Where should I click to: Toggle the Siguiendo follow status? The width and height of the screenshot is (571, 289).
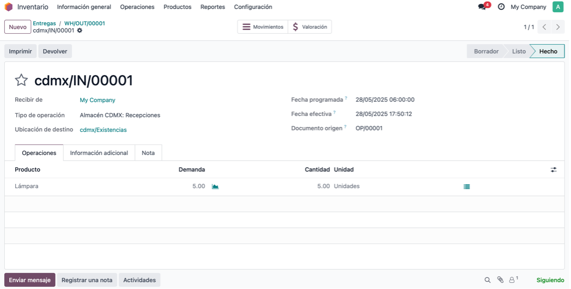coord(550,280)
